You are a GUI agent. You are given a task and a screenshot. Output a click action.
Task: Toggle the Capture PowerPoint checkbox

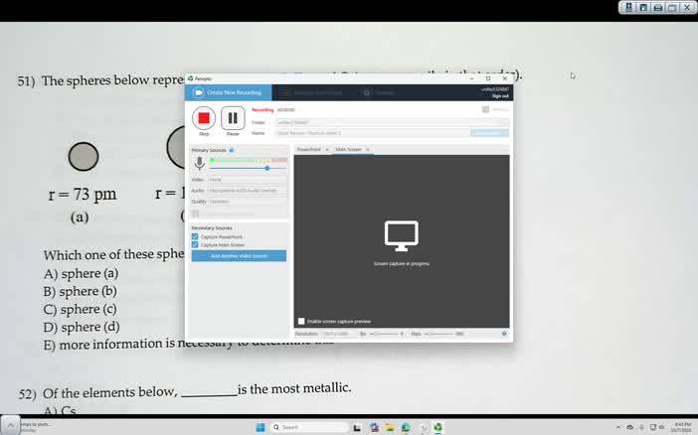pyautogui.click(x=195, y=236)
